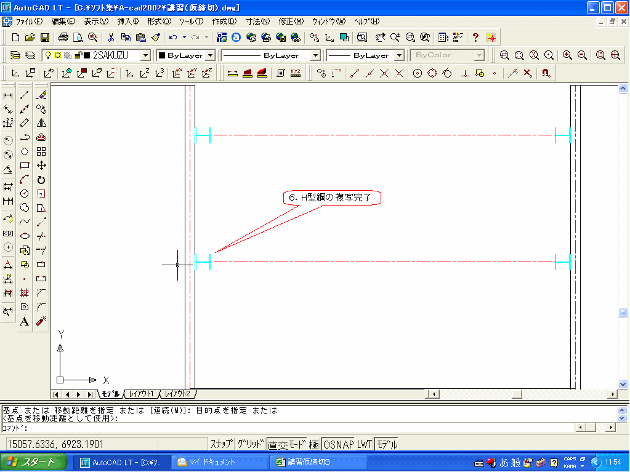
Task: Click the AutoCAD LT taskbar button
Action: pos(122,462)
